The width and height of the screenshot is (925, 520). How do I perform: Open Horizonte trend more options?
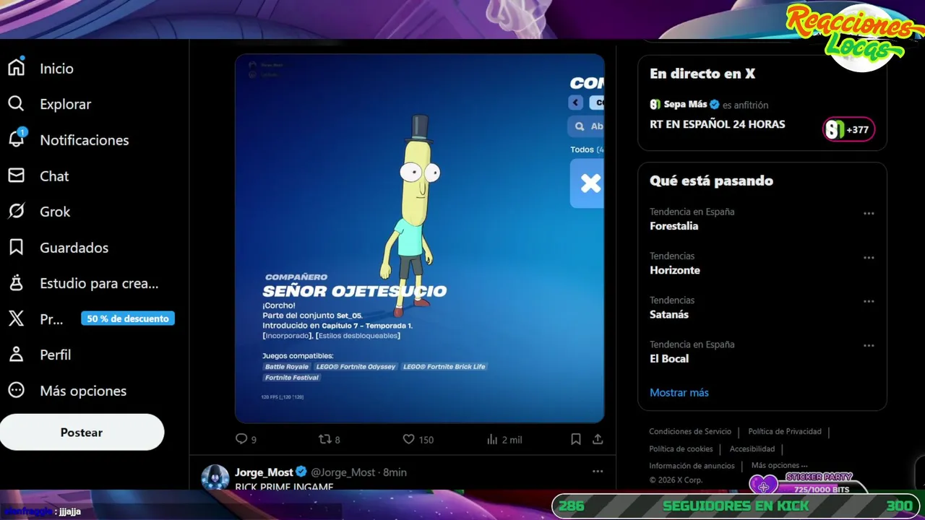(869, 257)
